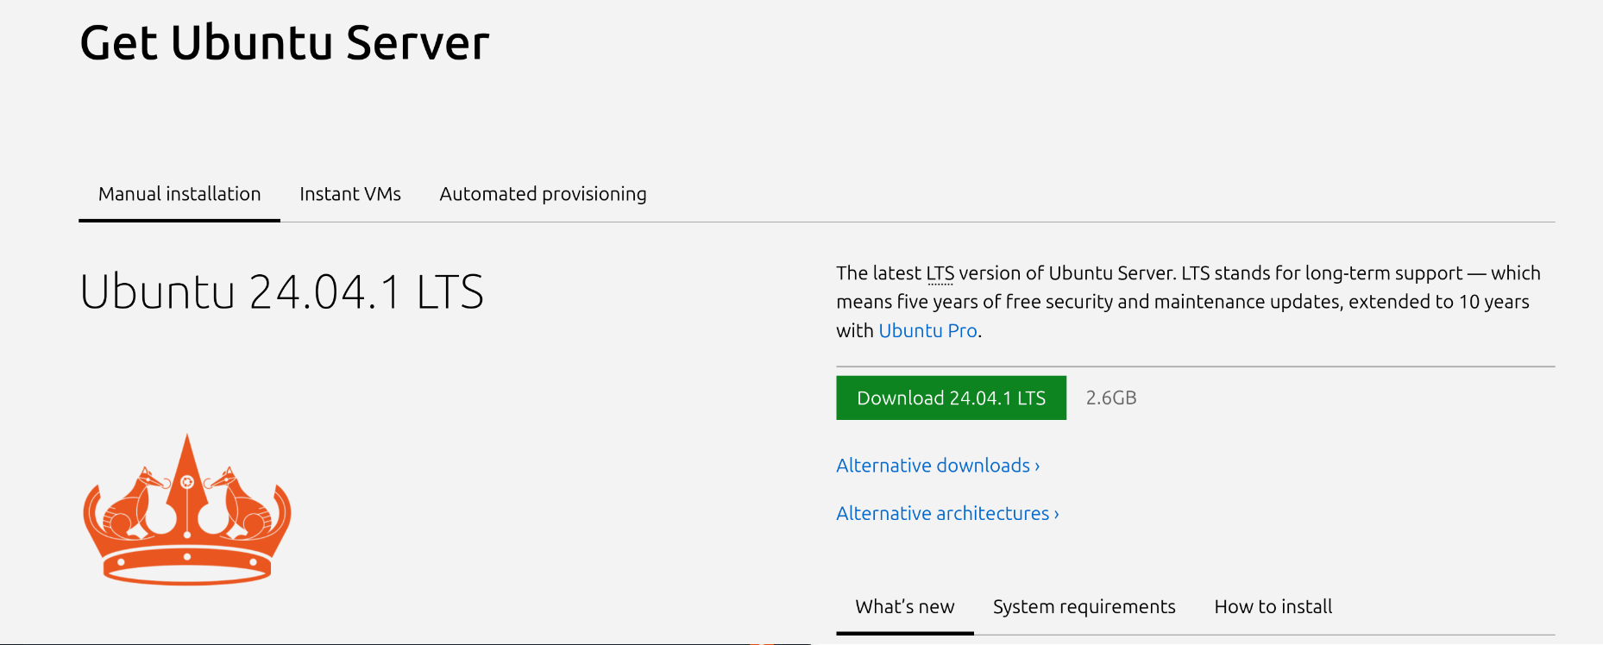Open the How to install tab

click(1273, 606)
